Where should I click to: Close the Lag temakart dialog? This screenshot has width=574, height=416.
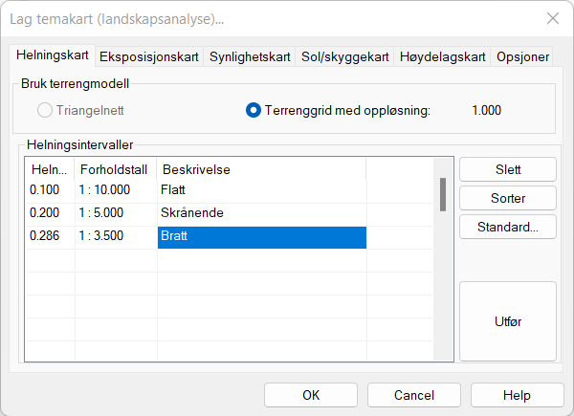[x=552, y=18]
